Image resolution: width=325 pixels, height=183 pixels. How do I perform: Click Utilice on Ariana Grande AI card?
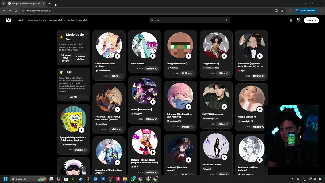click(x=258, y=127)
